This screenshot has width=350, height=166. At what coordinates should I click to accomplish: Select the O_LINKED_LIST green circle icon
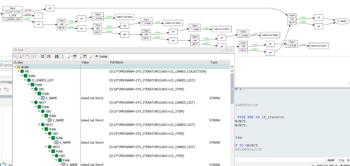(29, 80)
